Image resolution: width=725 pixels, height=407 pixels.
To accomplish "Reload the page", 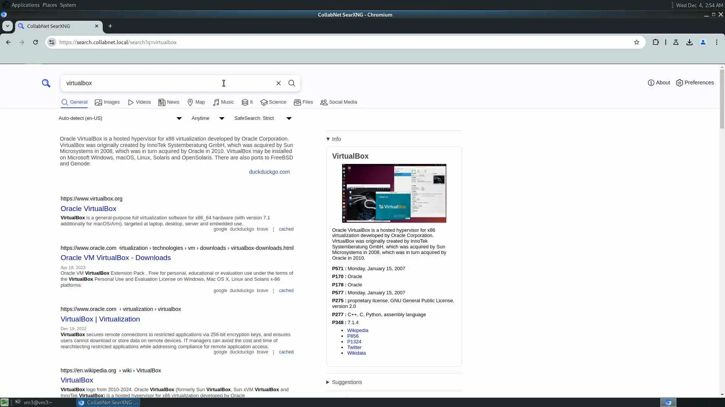I will point(35,42).
